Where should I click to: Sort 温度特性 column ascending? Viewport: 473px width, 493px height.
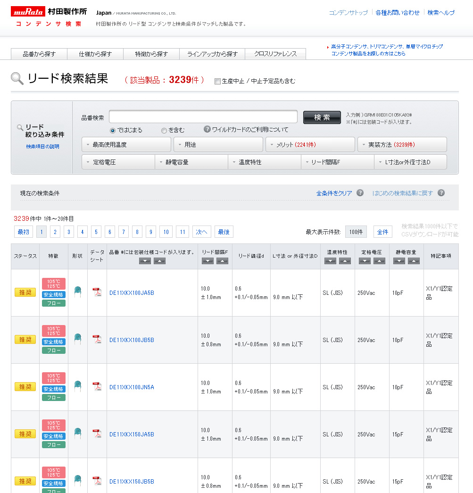pyautogui.click(x=345, y=261)
